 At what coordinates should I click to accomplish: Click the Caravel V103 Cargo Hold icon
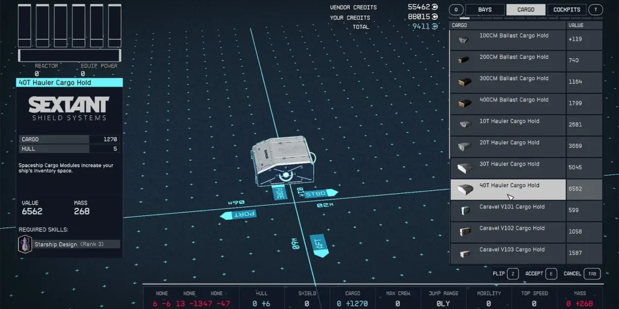click(464, 253)
